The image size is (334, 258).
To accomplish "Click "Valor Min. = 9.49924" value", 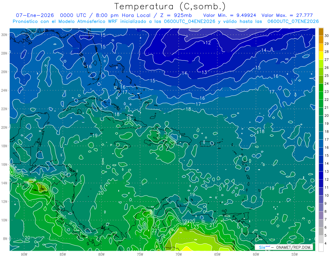I will (229, 15).
